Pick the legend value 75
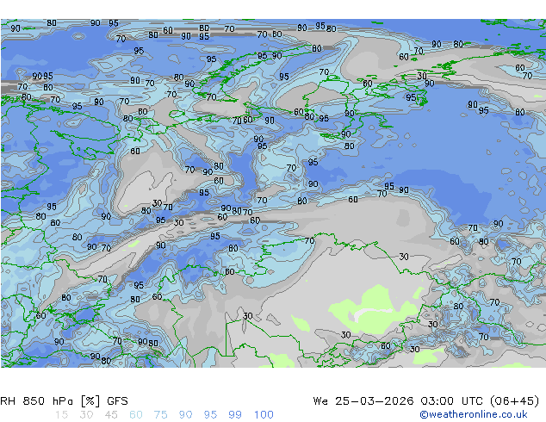Image resolution: width=546 pixels, height=422 pixels. pos(161,415)
